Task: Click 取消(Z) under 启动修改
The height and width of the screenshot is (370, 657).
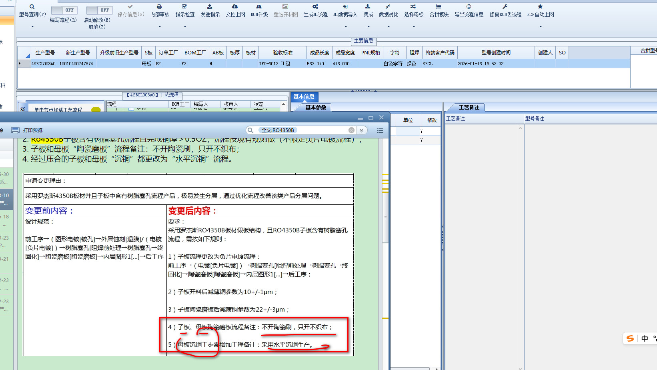Action: [97, 27]
